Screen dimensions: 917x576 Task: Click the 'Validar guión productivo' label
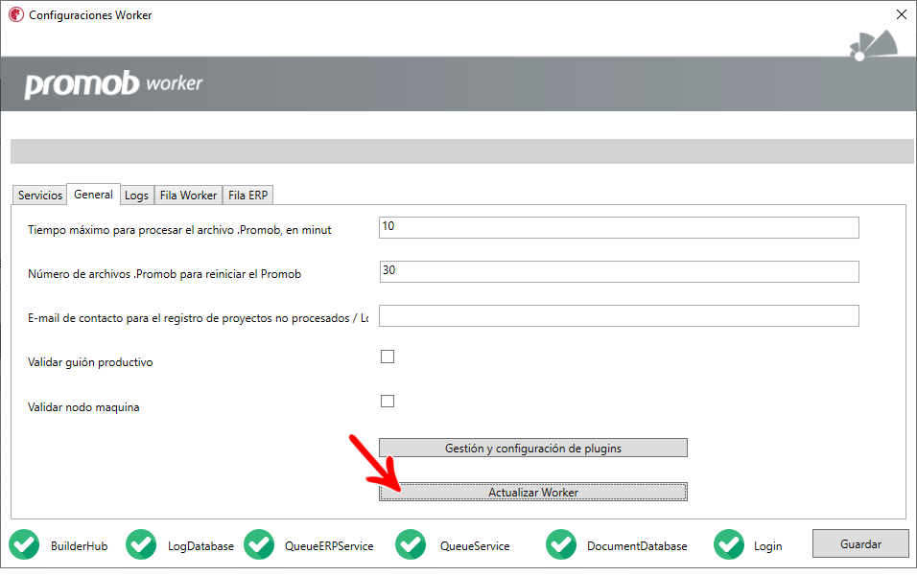pyautogui.click(x=90, y=362)
